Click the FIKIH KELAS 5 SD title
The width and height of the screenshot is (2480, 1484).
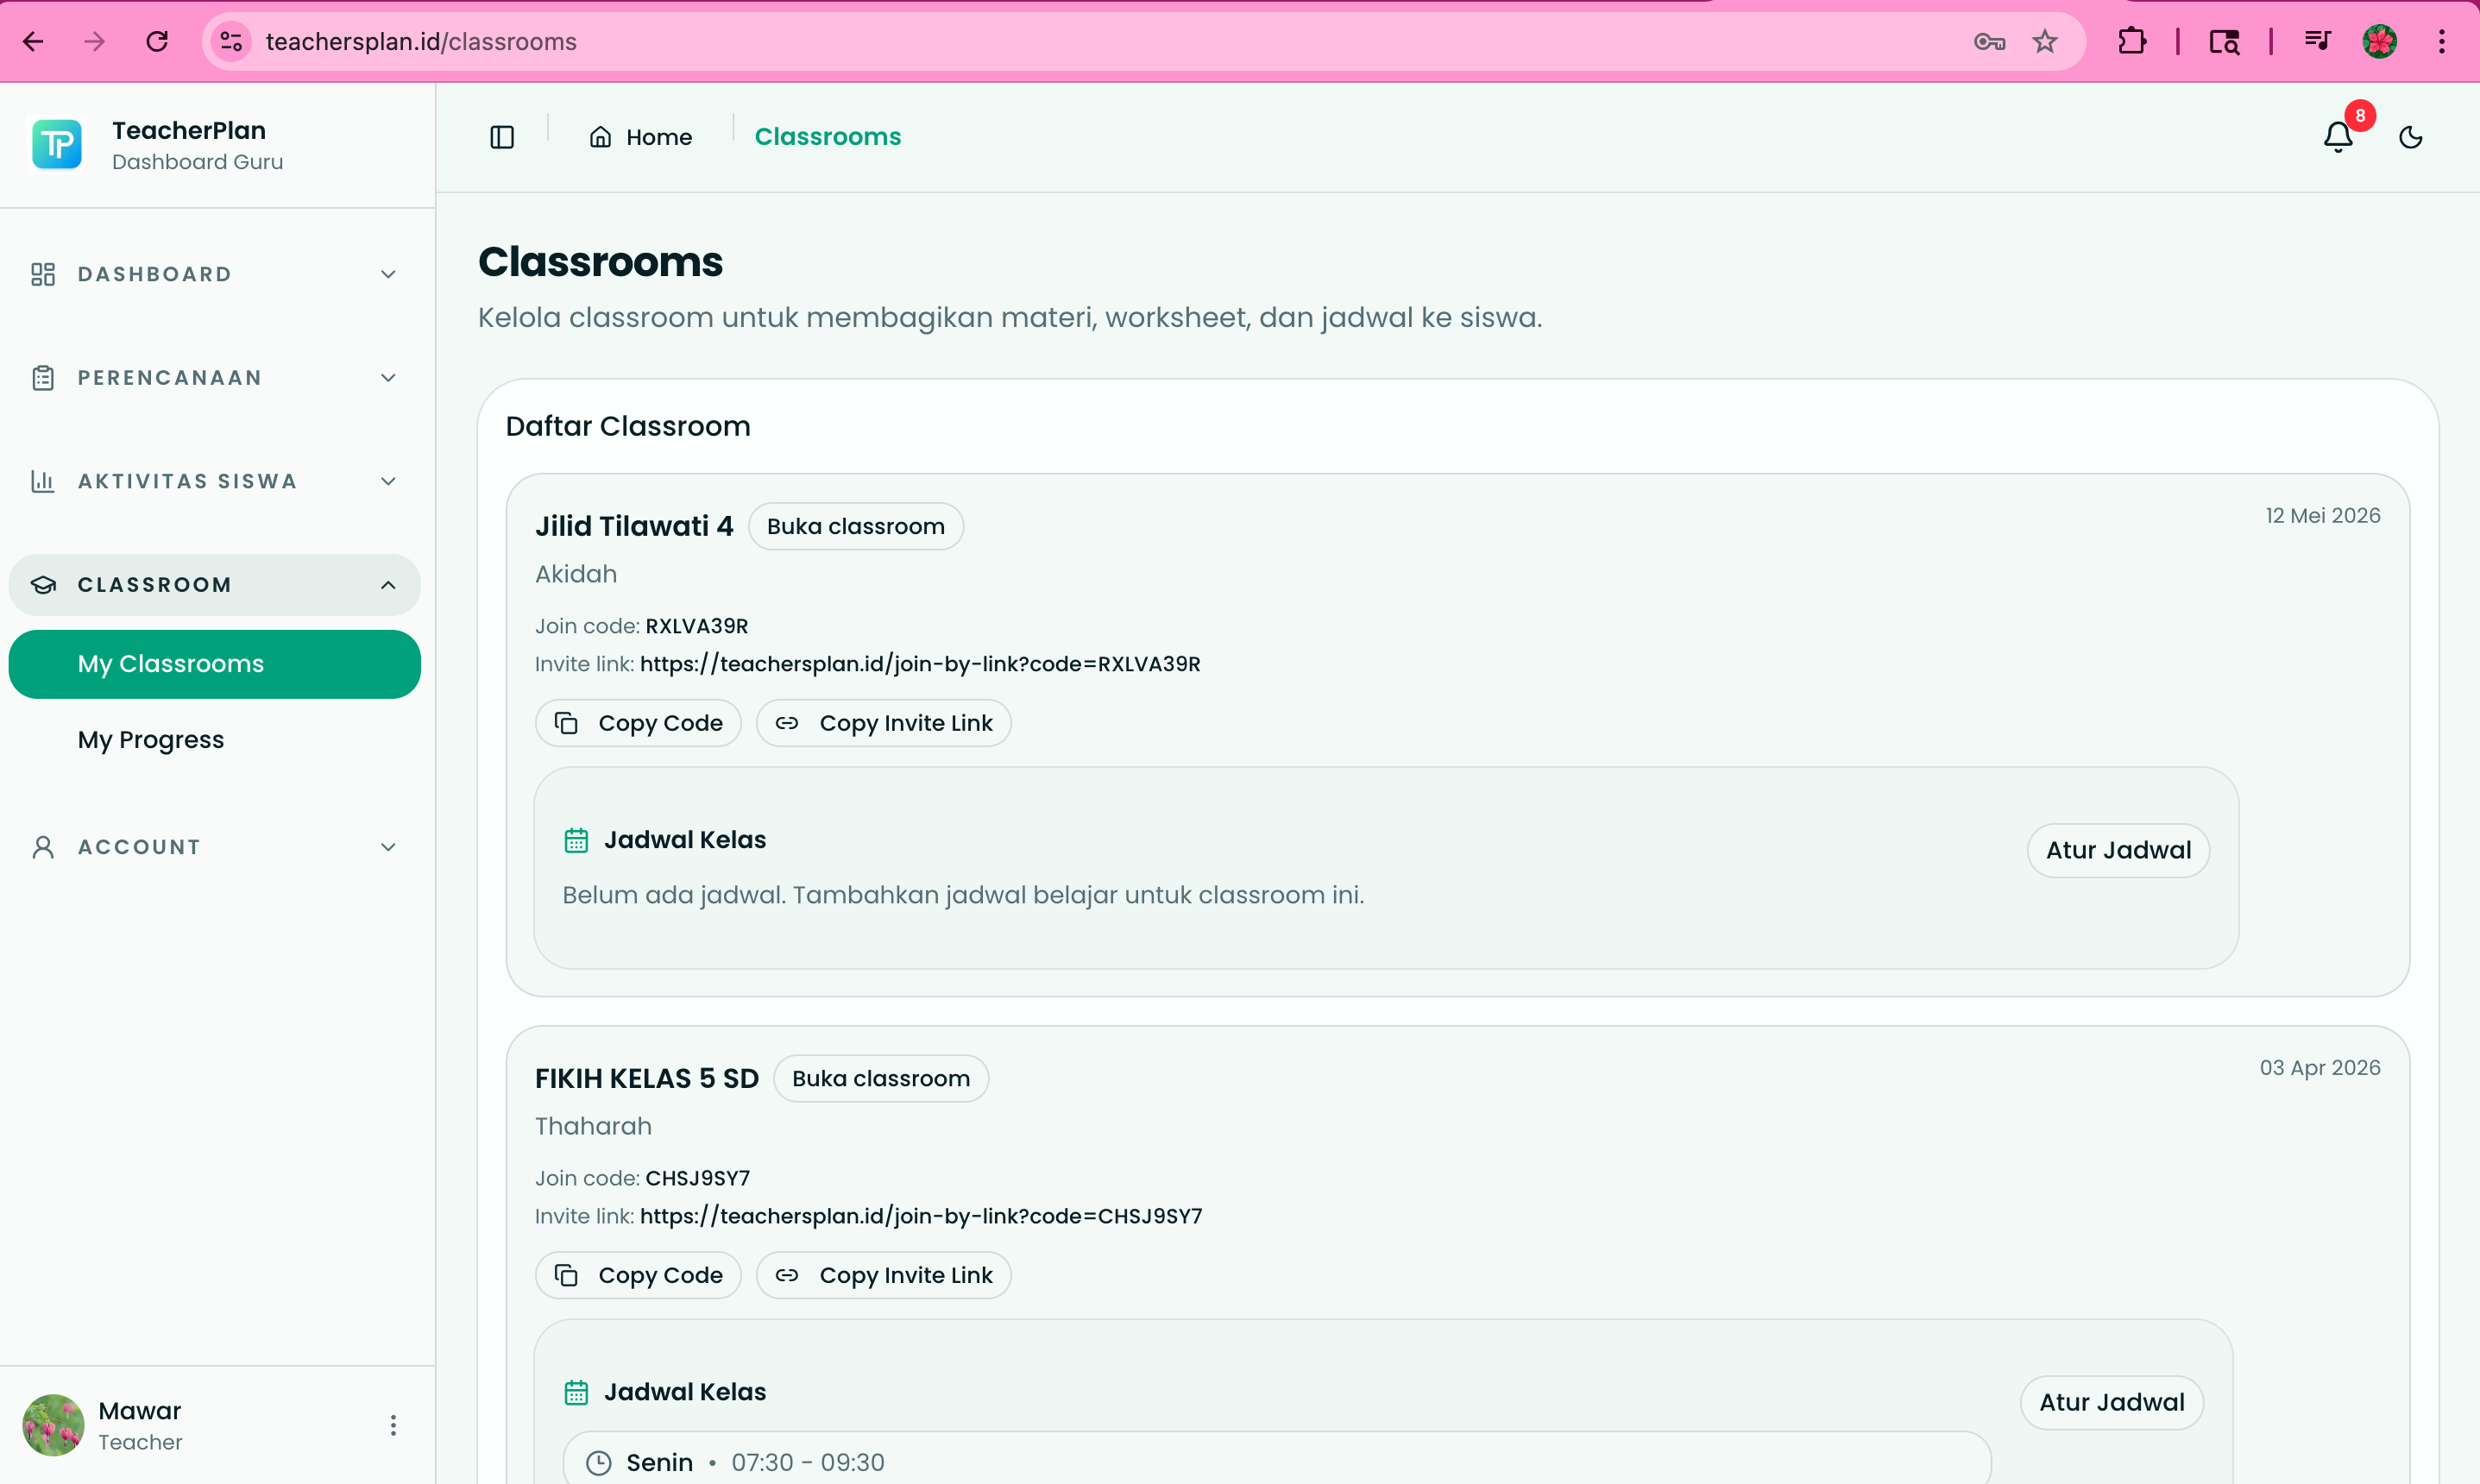pyautogui.click(x=647, y=1078)
